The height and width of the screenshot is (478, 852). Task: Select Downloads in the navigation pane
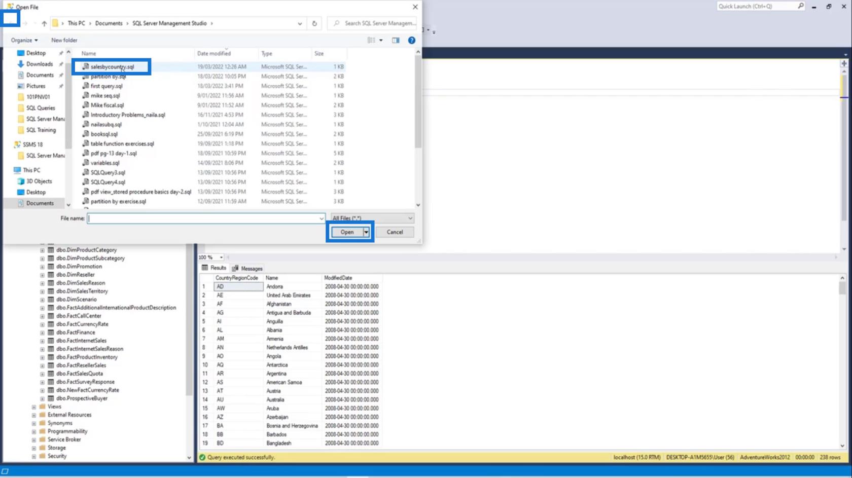pyautogui.click(x=39, y=64)
